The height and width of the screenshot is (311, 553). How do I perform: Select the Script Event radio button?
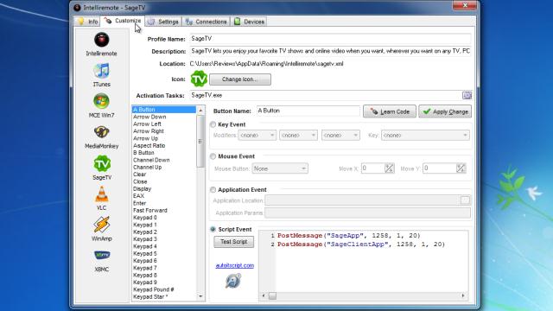pyautogui.click(x=213, y=229)
